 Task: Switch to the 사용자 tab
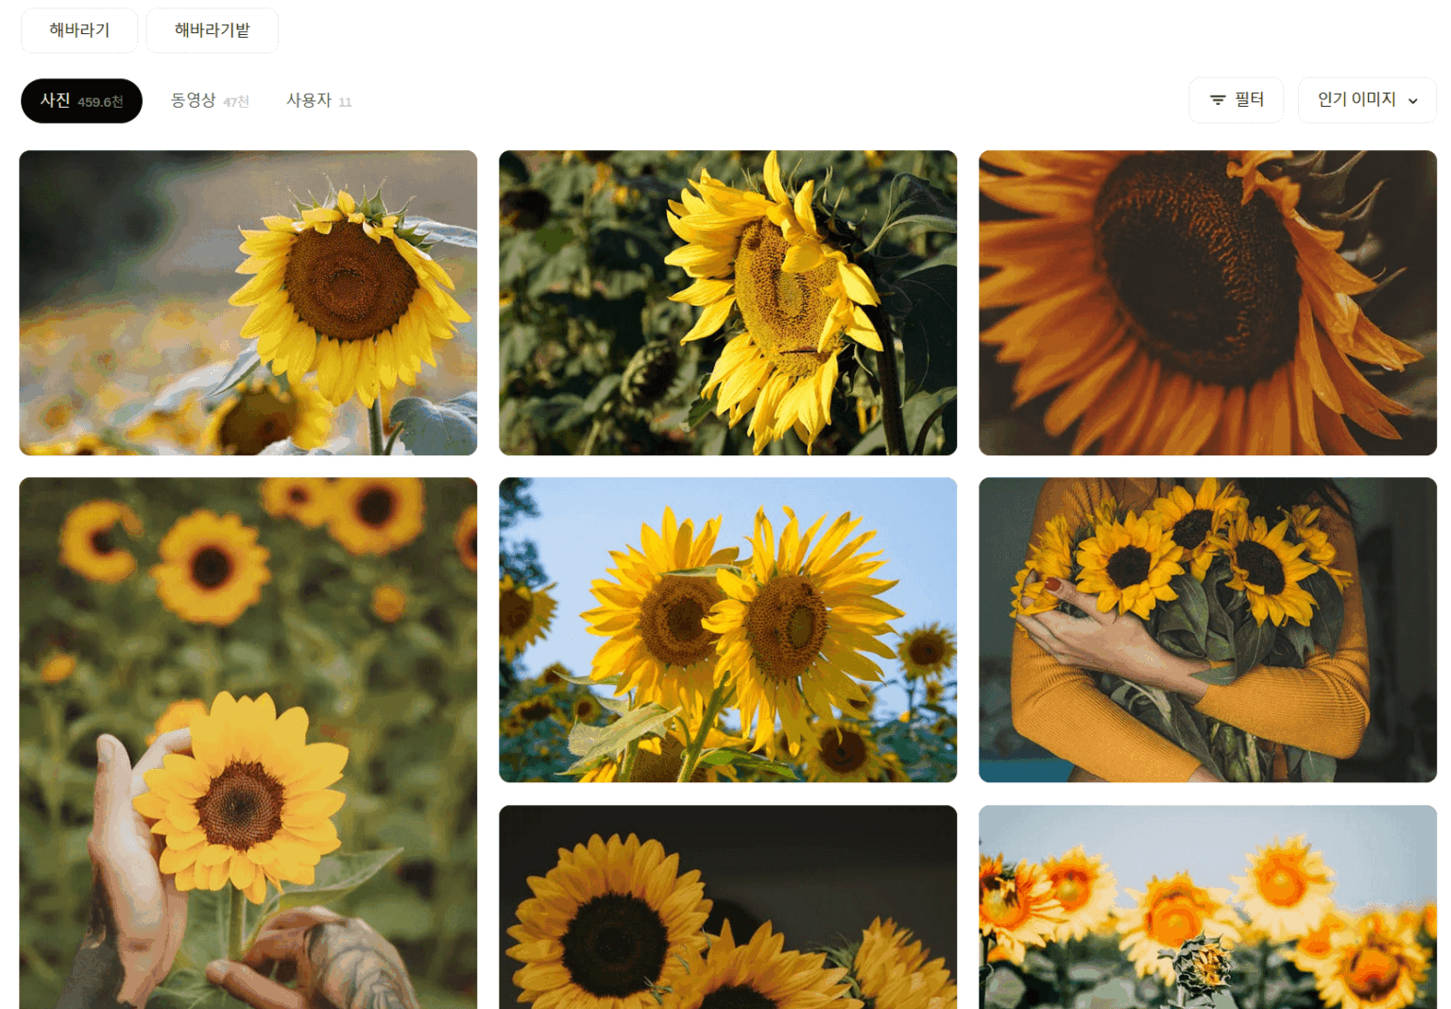pyautogui.click(x=319, y=100)
